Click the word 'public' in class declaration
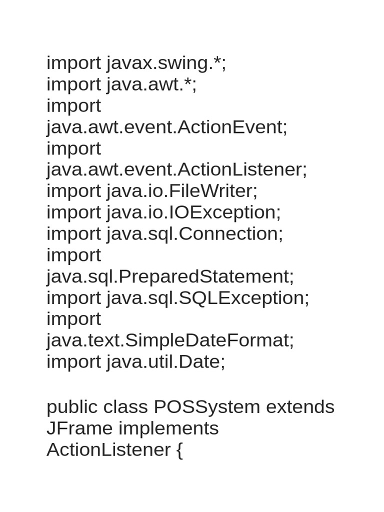The image size is (384, 512). point(72,407)
